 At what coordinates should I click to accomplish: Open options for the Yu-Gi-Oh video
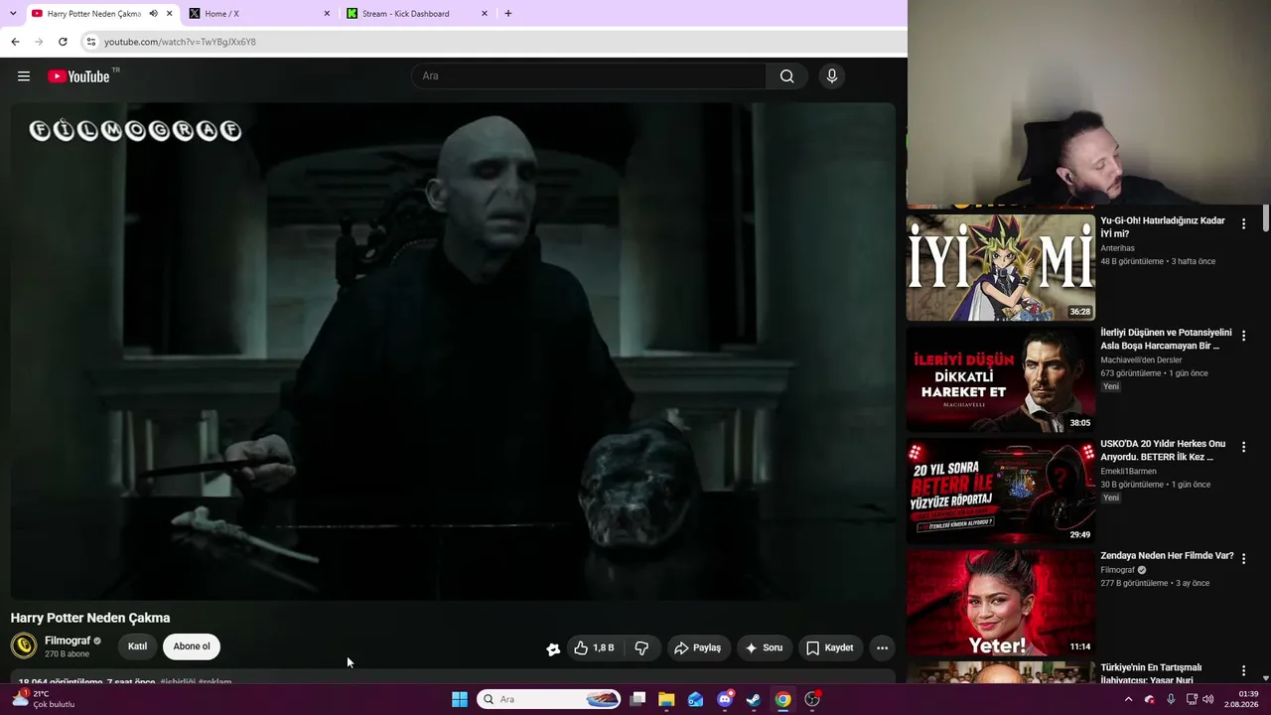point(1243,224)
